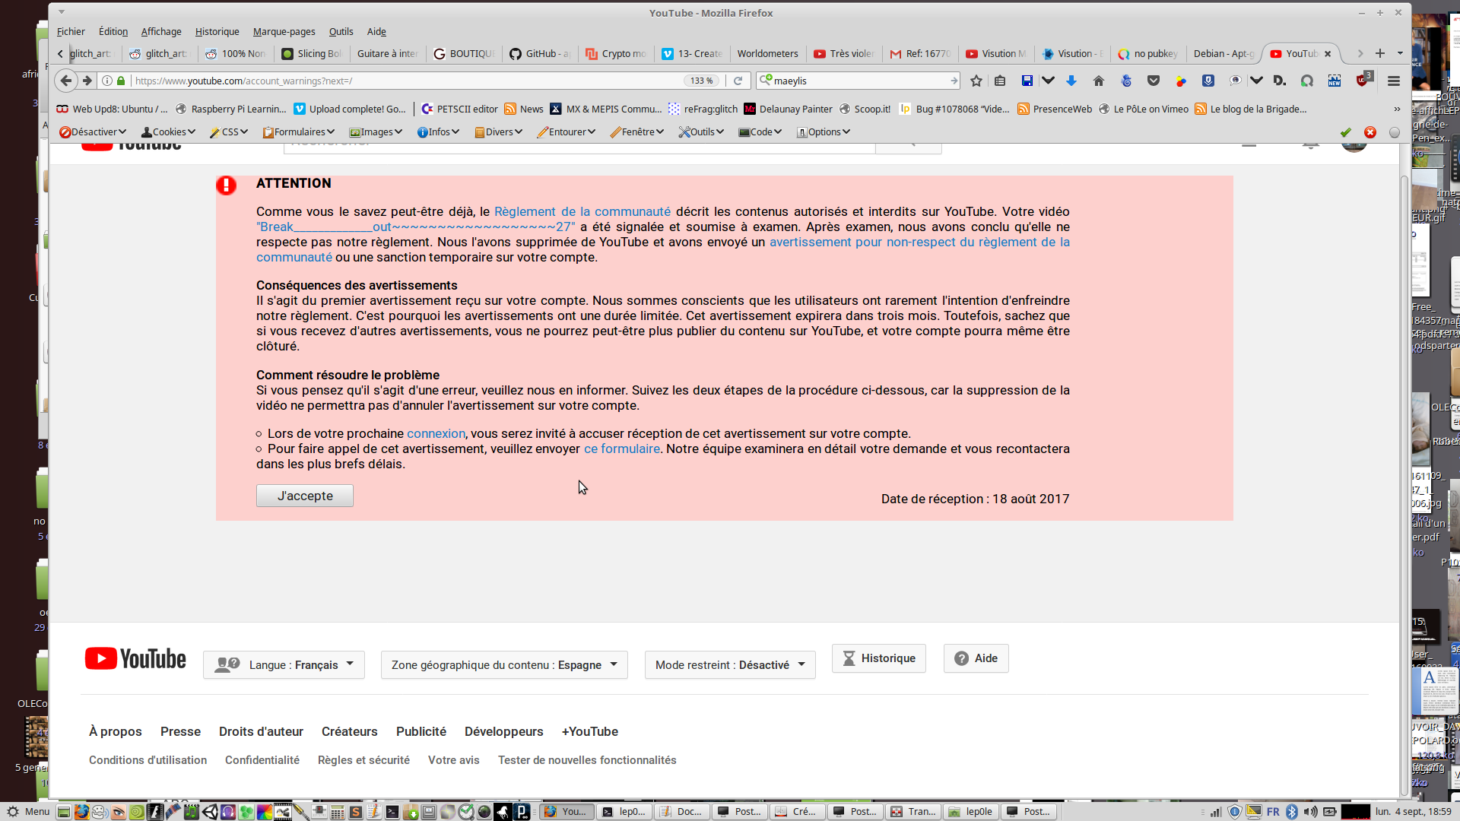Click the bookmark star icon
This screenshot has height=821, width=1460.
click(976, 81)
